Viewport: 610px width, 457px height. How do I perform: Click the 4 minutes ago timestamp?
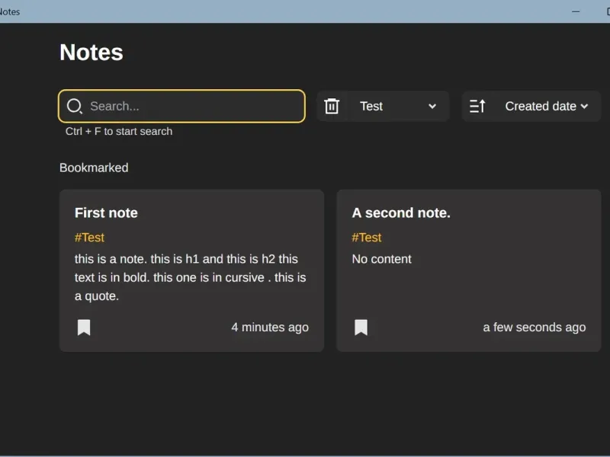point(270,328)
